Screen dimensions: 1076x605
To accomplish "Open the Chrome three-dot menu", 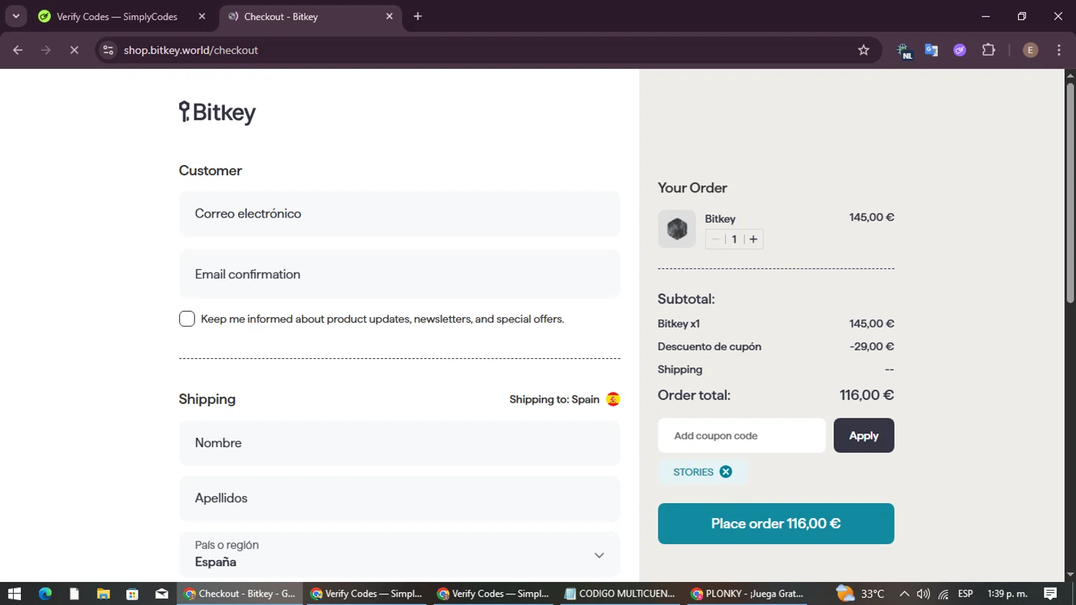I will (x=1059, y=50).
